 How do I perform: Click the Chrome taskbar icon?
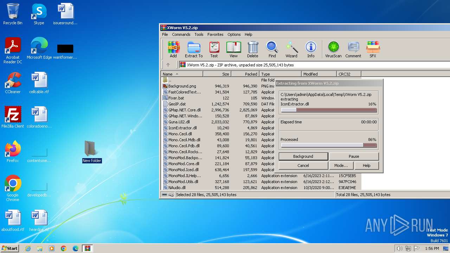click(x=64, y=248)
